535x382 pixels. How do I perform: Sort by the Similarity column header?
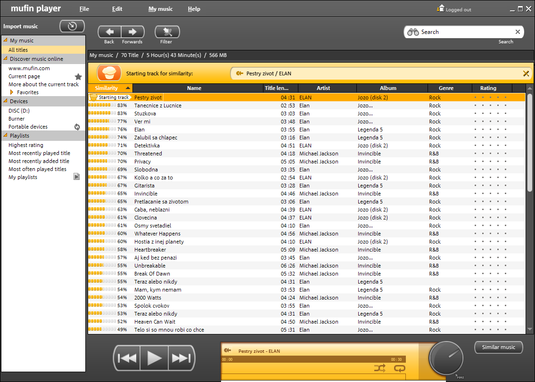point(111,88)
